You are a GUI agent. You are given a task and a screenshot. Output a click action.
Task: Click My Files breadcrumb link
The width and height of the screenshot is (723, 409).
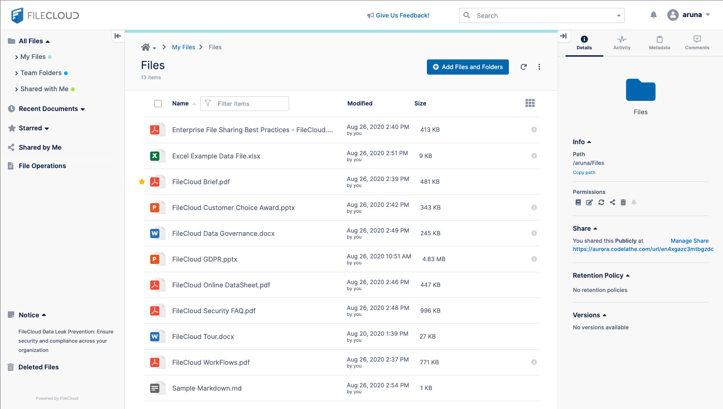coord(184,47)
